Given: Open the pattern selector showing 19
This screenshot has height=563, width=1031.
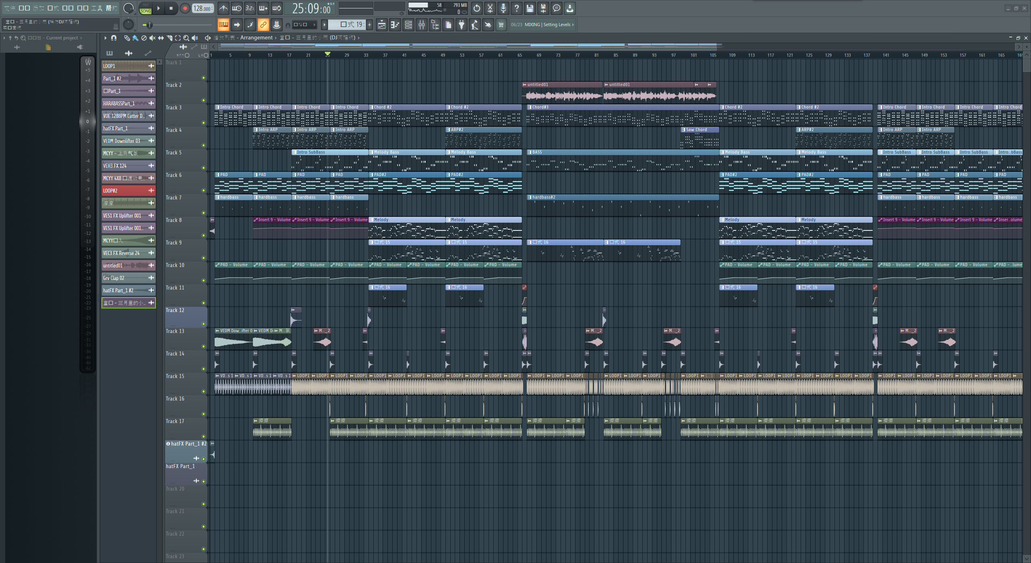Looking at the screenshot, I should [x=347, y=25].
